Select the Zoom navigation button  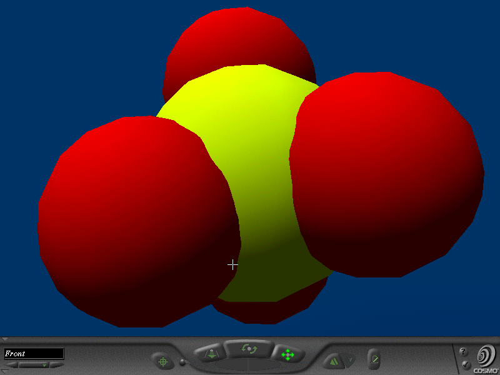pyautogui.click(x=211, y=354)
